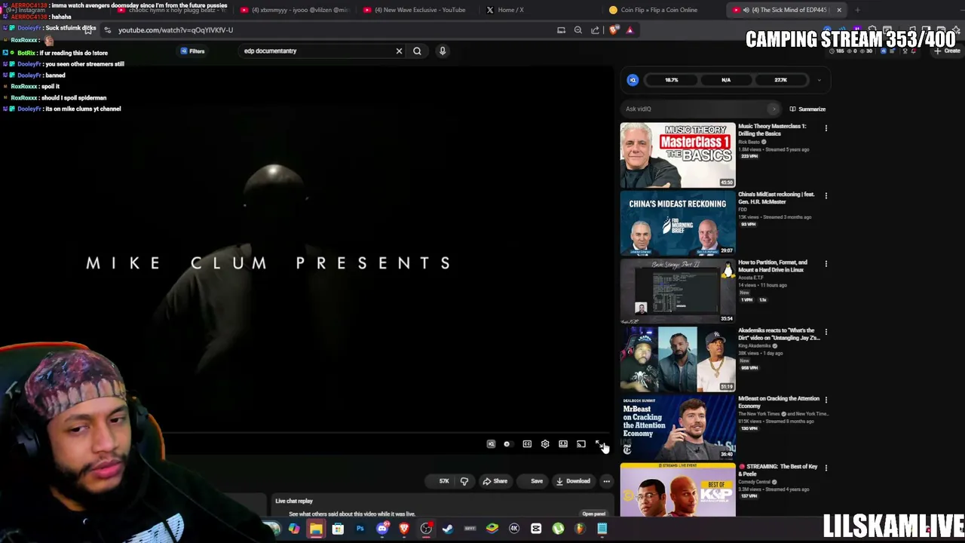Toggle the autoplay switch in the player

pyautogui.click(x=507, y=444)
